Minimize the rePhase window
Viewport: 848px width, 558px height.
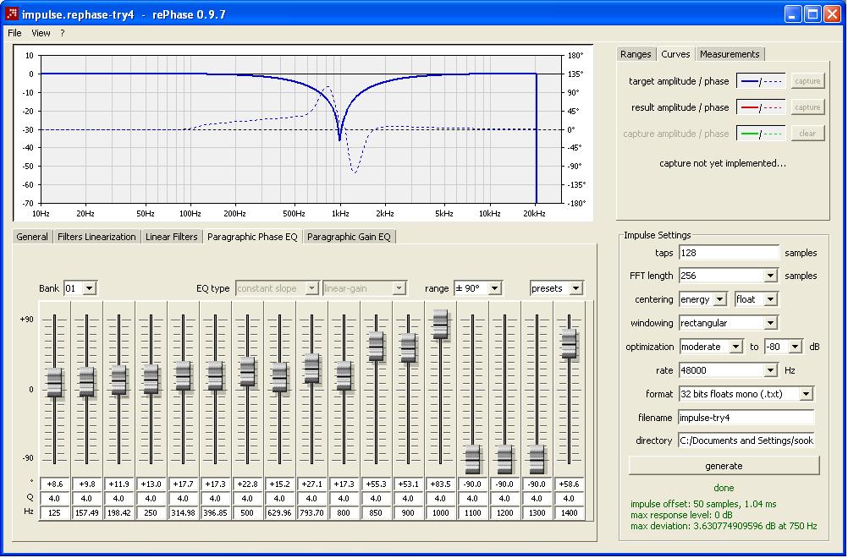pyautogui.click(x=793, y=14)
